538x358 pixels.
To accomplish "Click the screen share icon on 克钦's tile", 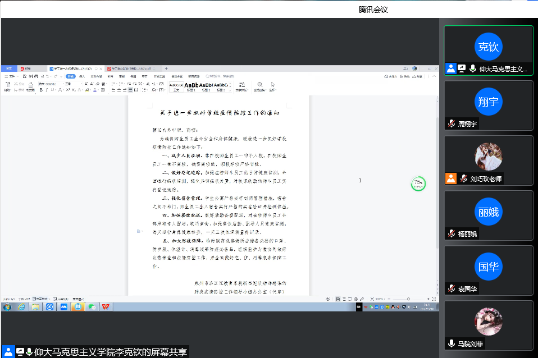I will pos(462,68).
